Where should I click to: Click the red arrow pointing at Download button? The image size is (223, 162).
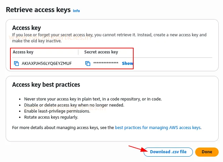click(136, 148)
